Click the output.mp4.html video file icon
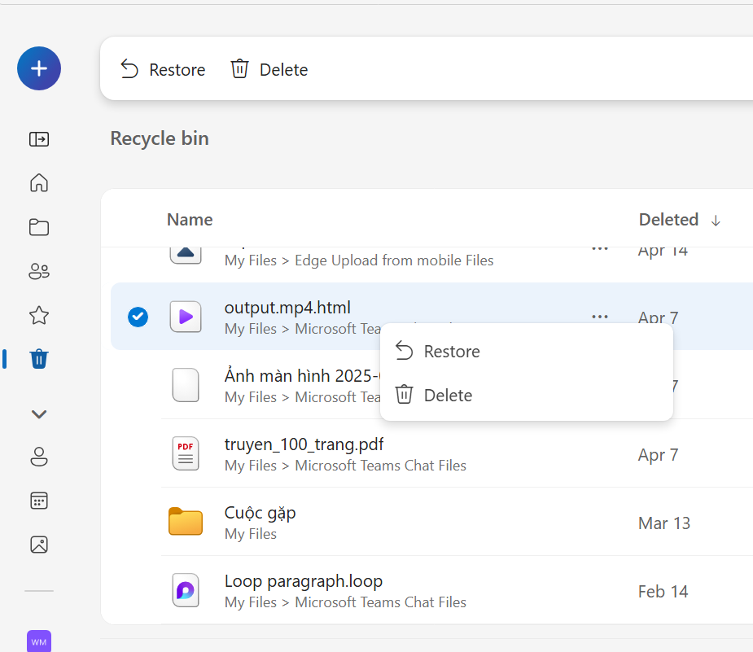 [x=186, y=317]
